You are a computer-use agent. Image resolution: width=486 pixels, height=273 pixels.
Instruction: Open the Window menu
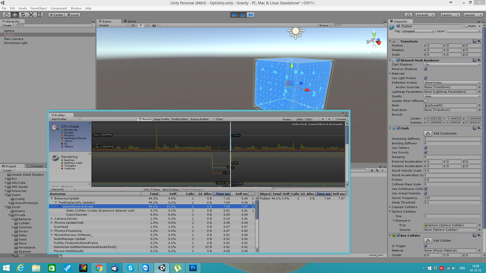76,8
